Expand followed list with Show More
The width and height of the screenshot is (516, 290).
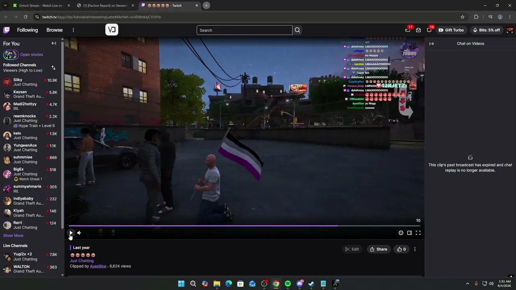[x=13, y=236]
